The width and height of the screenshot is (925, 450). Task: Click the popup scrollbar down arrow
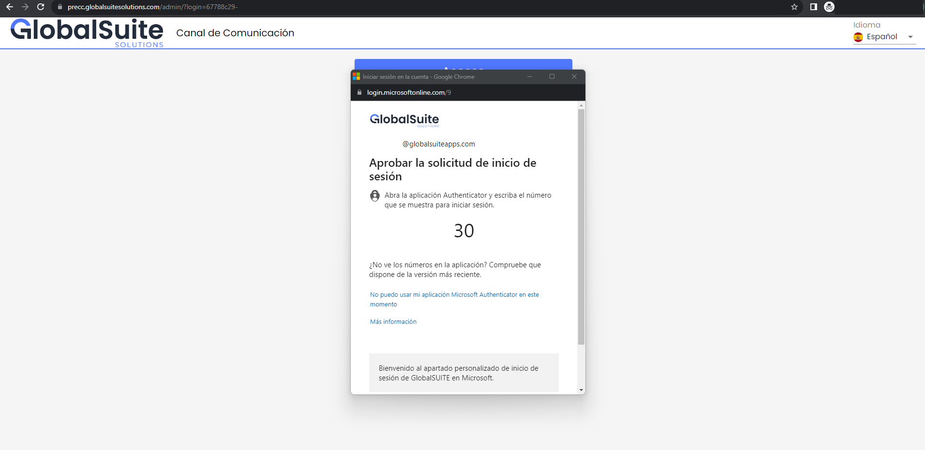[581, 390]
